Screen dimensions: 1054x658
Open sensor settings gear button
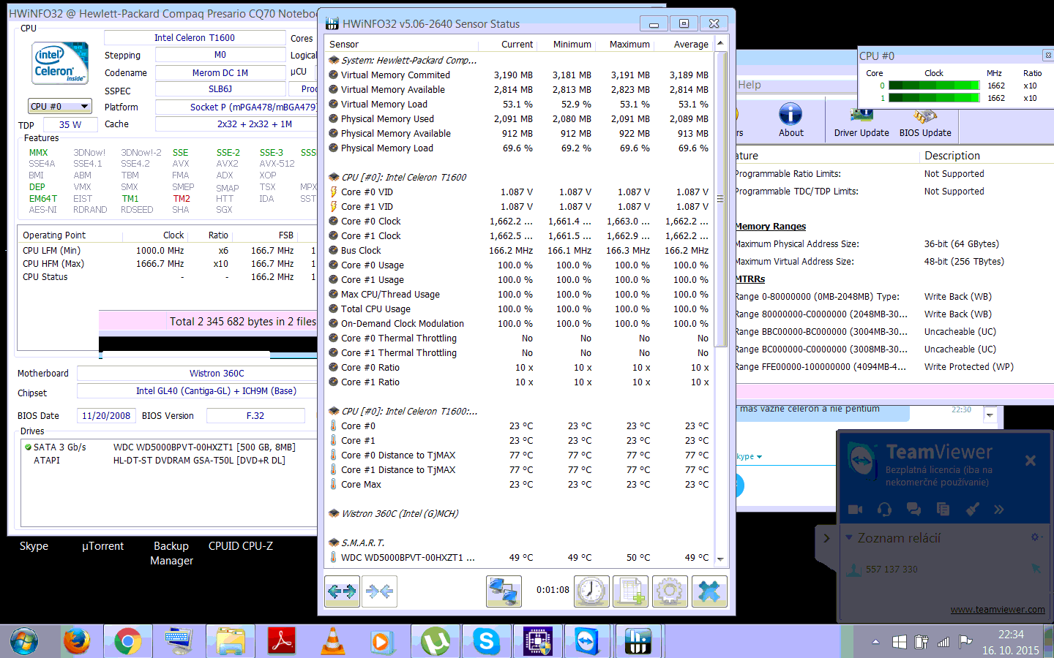(x=670, y=591)
